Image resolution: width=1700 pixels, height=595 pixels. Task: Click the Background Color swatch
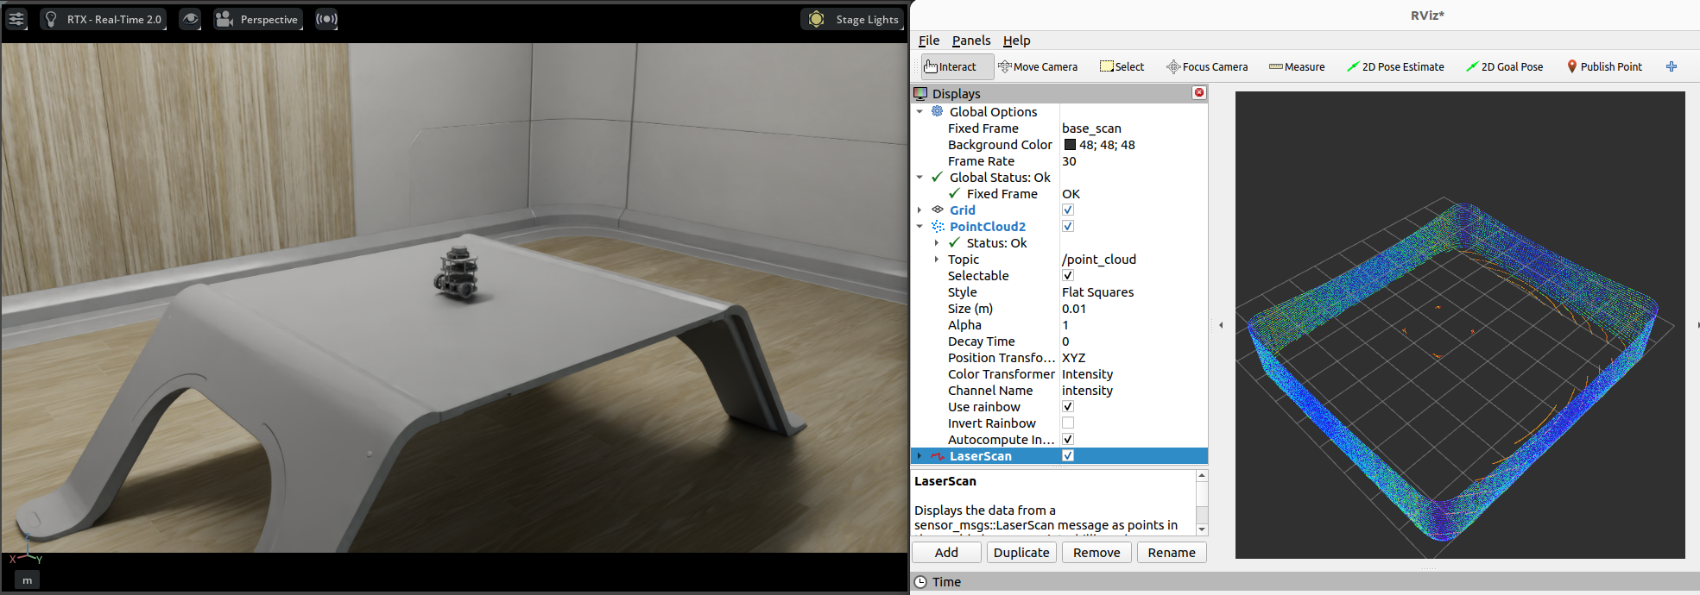1070,145
